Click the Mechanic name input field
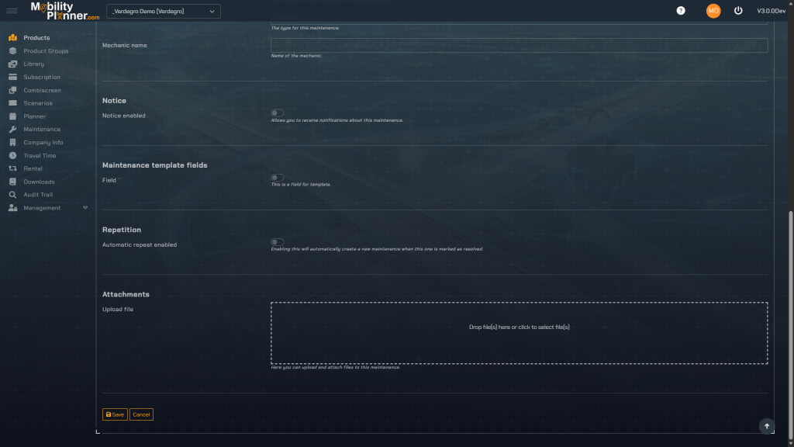The image size is (794, 447). pyautogui.click(x=519, y=46)
